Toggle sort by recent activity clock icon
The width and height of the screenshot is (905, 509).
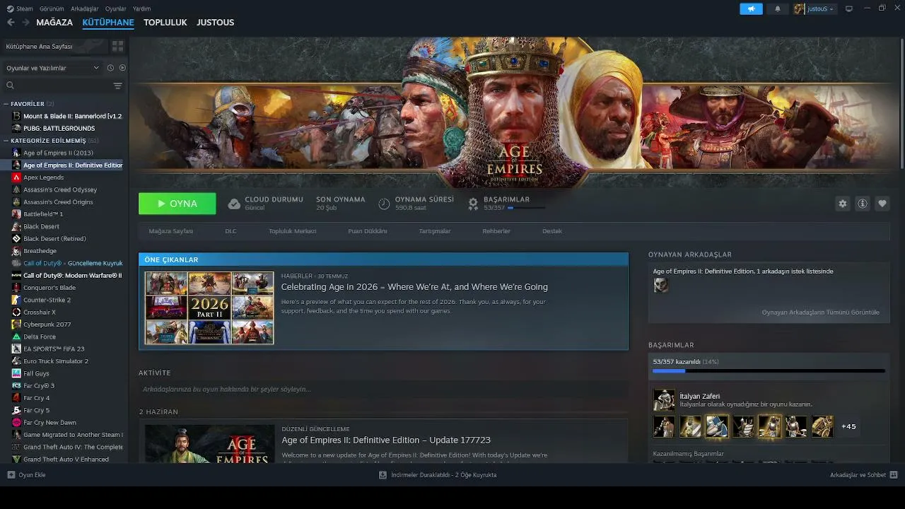[110, 68]
